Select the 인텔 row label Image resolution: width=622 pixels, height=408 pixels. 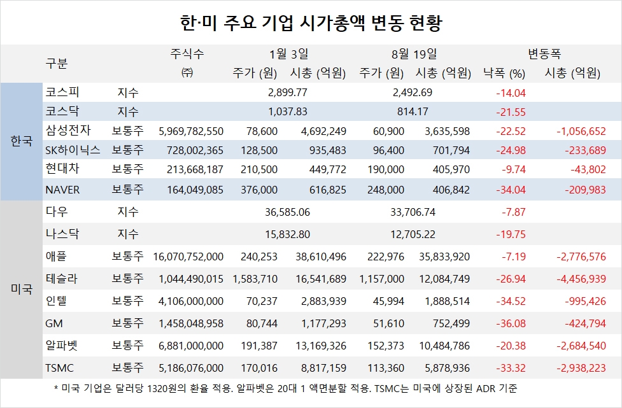pyautogui.click(x=56, y=300)
